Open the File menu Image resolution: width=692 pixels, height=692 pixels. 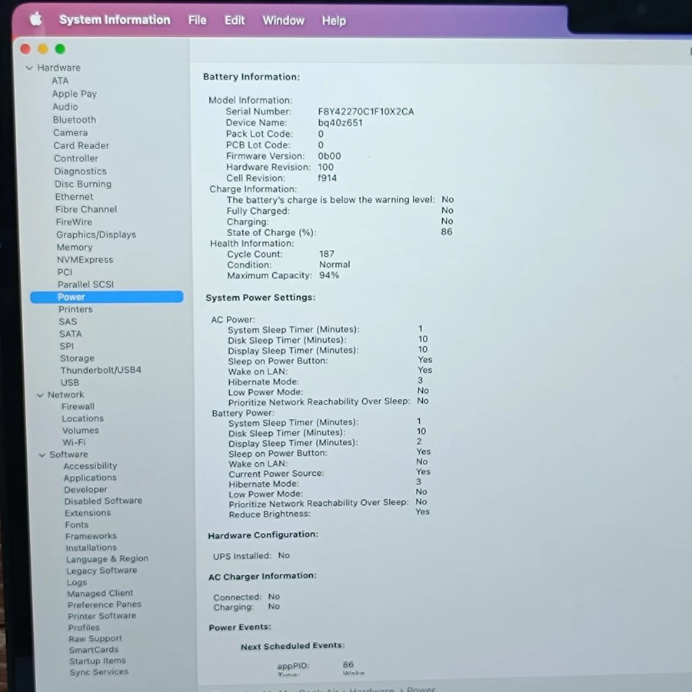pyautogui.click(x=197, y=21)
